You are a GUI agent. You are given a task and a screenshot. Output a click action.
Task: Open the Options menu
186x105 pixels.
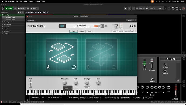(x=31, y=1)
